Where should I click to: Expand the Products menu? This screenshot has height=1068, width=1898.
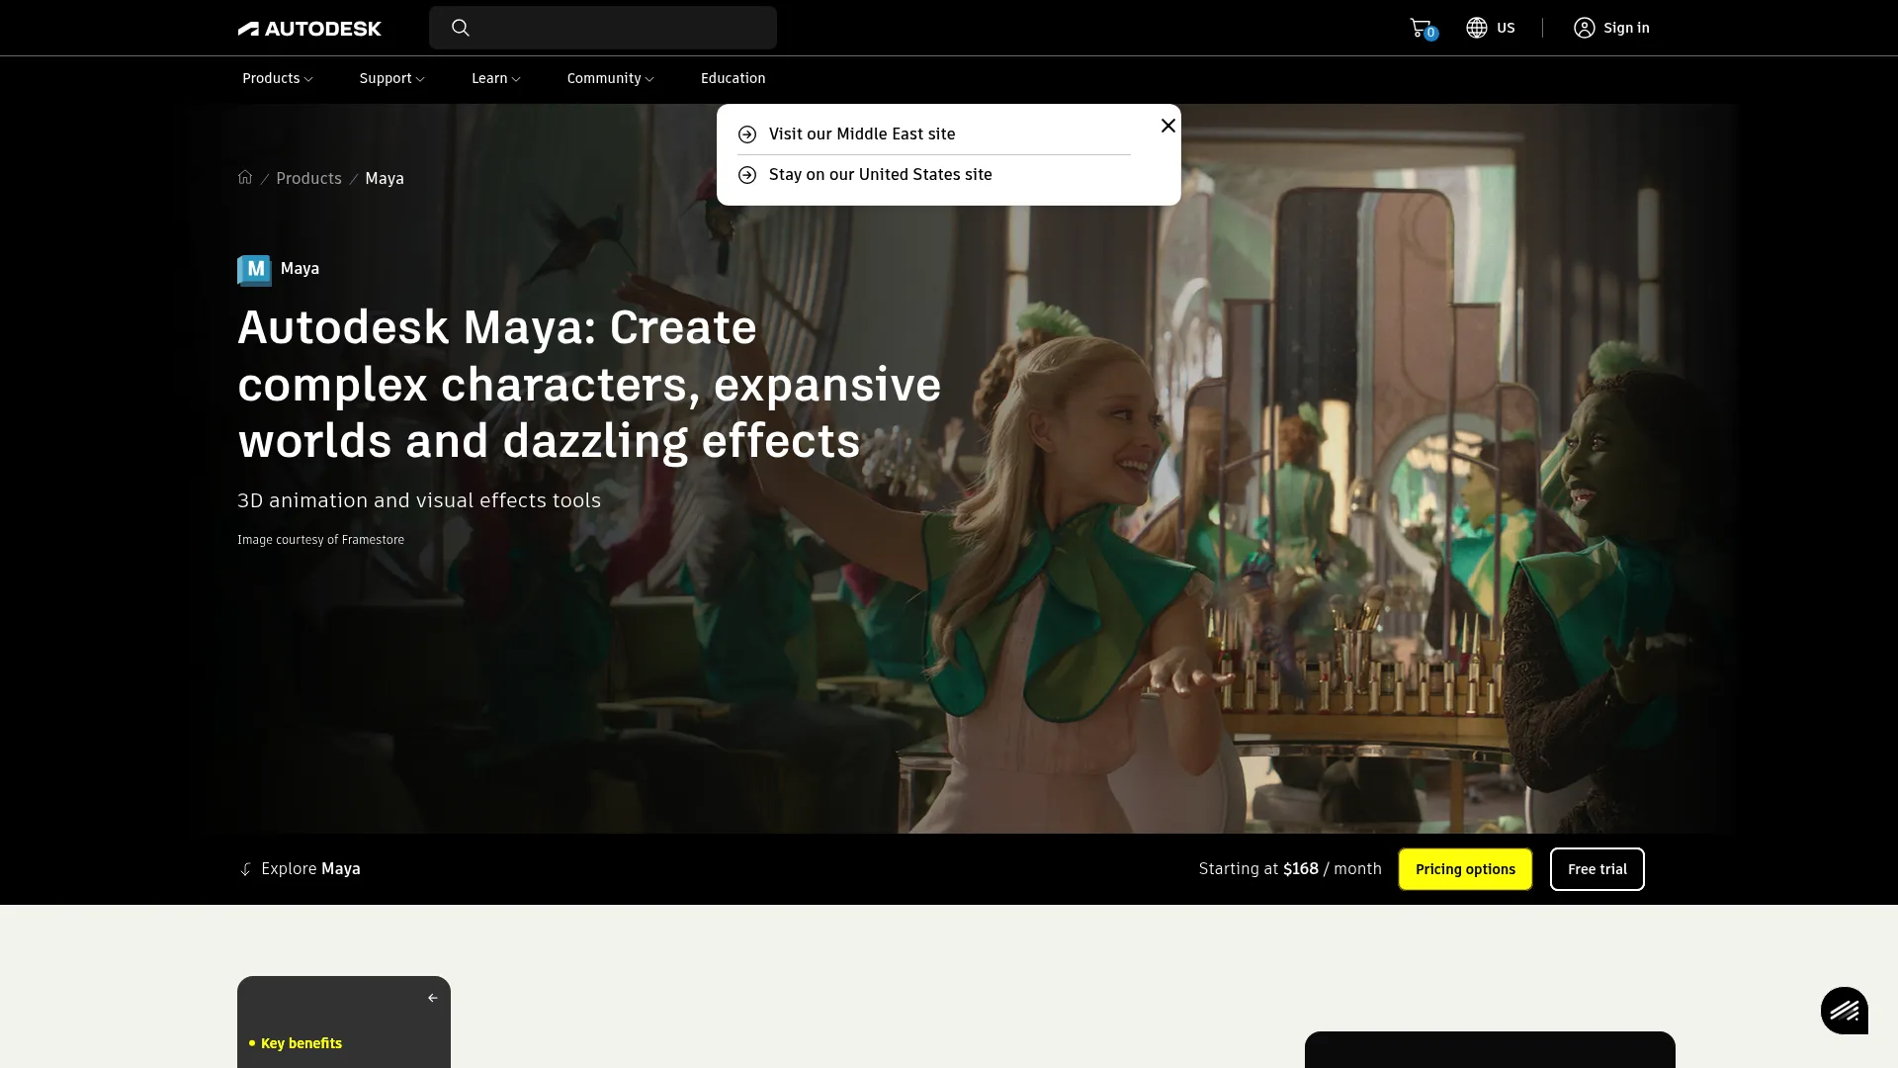(x=278, y=78)
